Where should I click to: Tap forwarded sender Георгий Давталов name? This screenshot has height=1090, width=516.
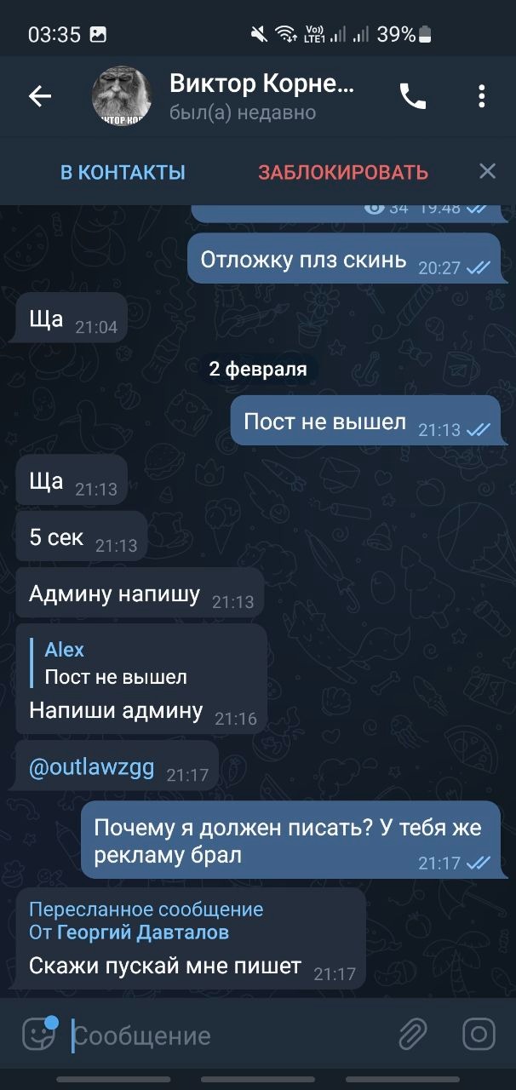143,932
